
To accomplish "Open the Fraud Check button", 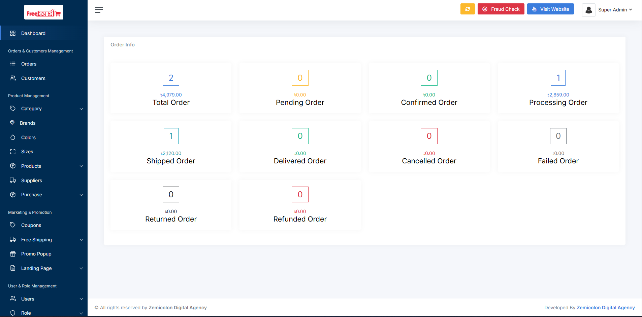I will click(501, 9).
